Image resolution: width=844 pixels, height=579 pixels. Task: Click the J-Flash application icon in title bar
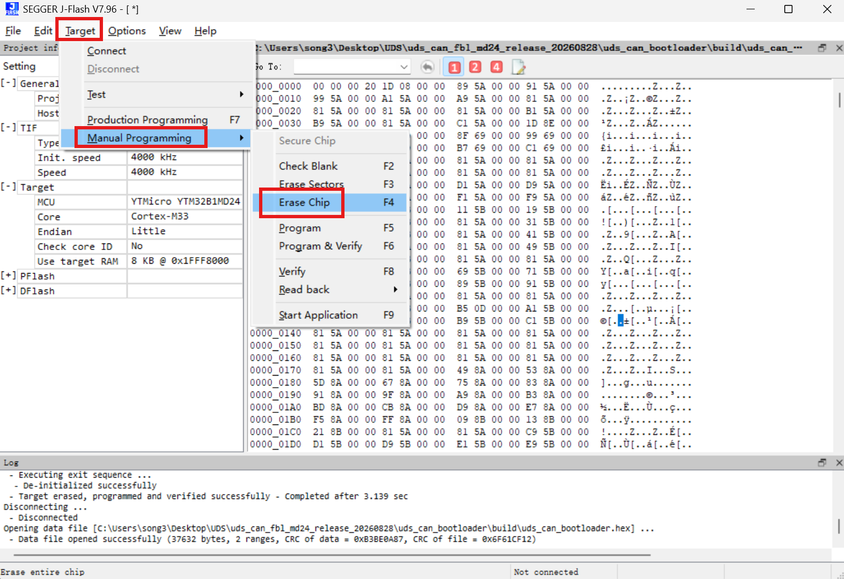coord(12,9)
